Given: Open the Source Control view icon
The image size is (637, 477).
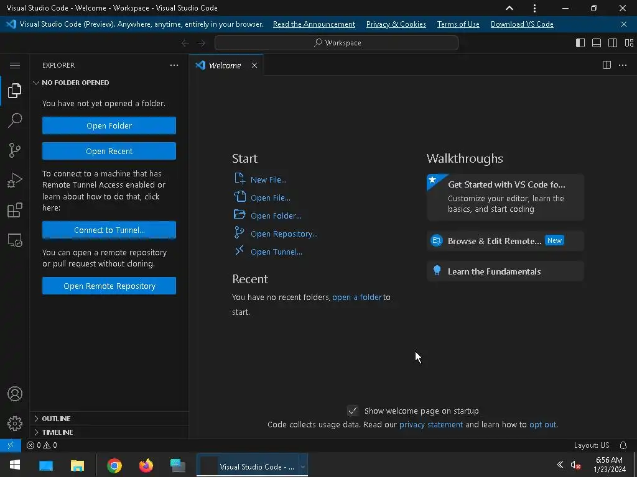Looking at the screenshot, I should [x=15, y=150].
